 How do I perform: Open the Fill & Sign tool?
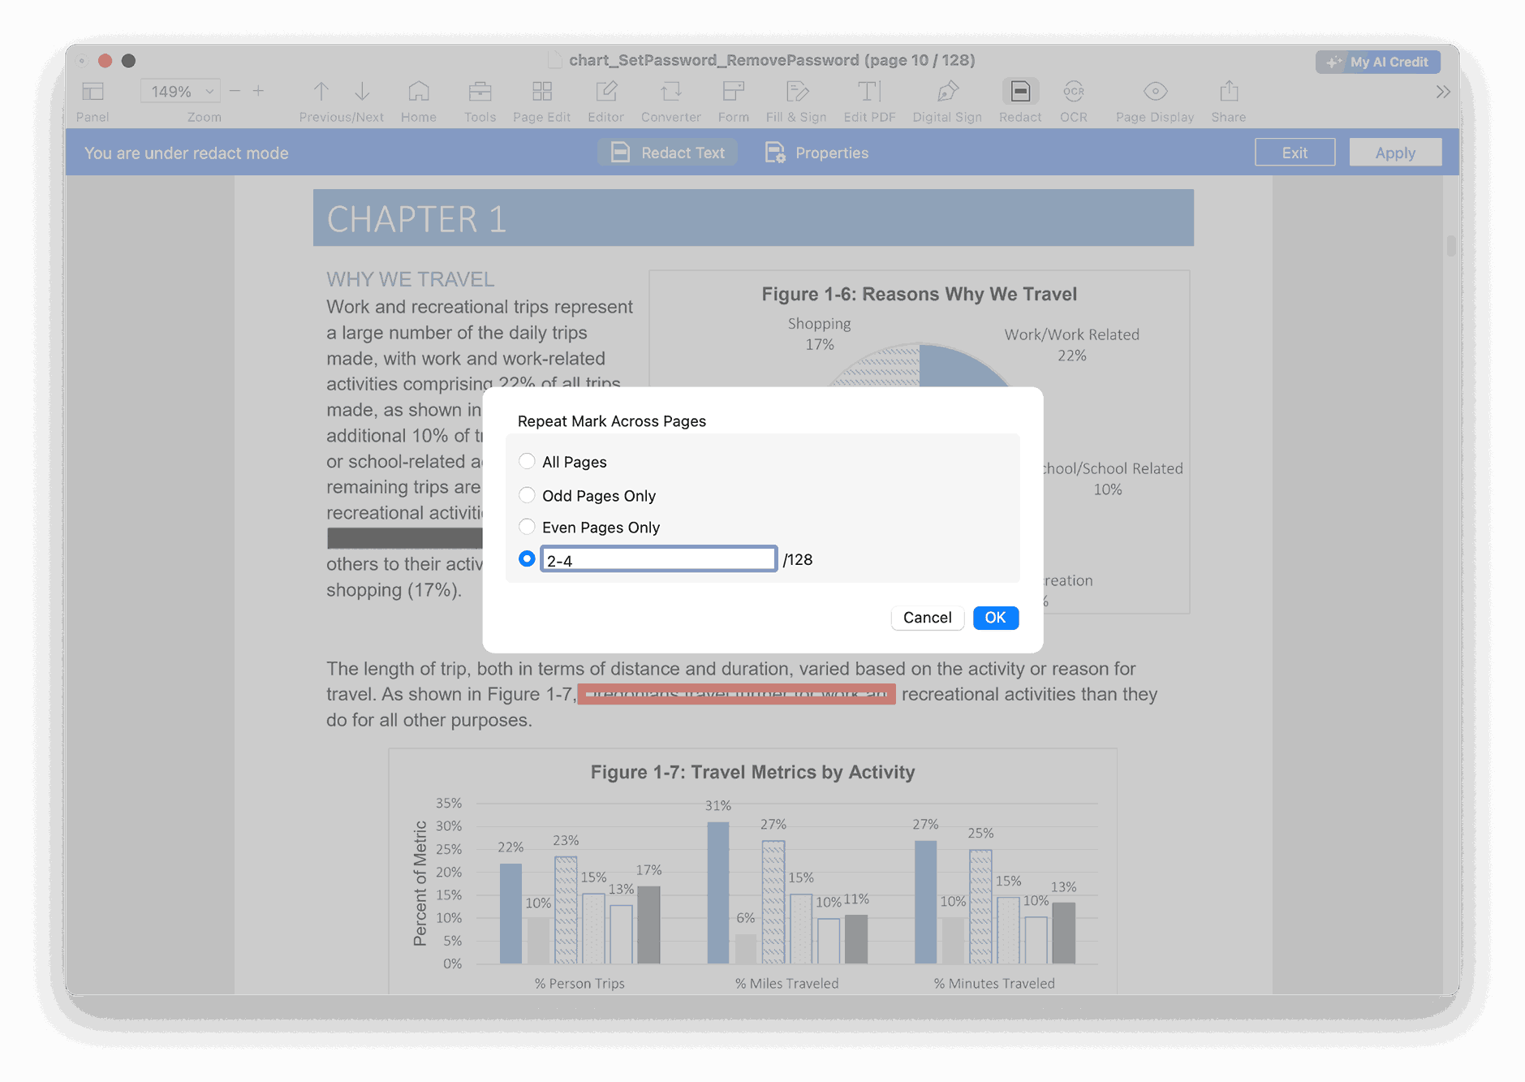[797, 91]
